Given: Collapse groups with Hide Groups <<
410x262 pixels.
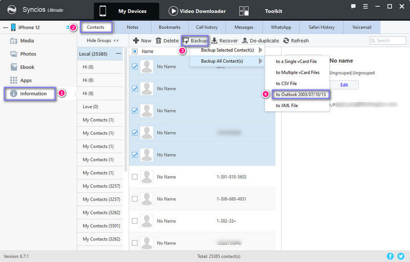Looking at the screenshot, I should [x=103, y=41].
